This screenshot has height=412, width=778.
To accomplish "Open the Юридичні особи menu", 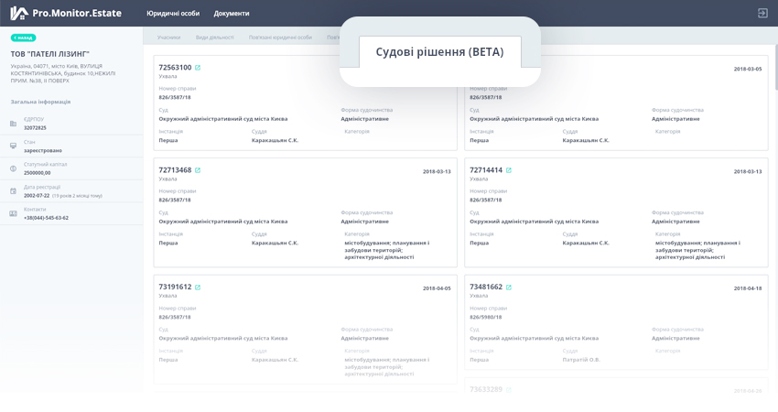I will (x=173, y=14).
